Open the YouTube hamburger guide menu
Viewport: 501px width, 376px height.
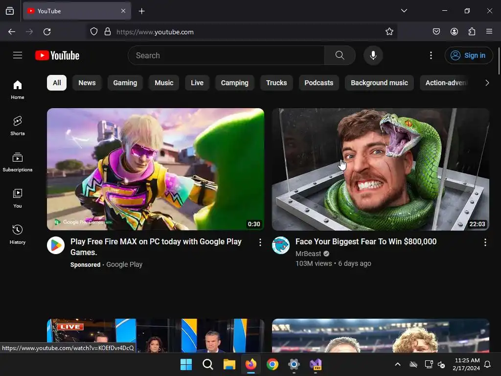[x=18, y=55]
